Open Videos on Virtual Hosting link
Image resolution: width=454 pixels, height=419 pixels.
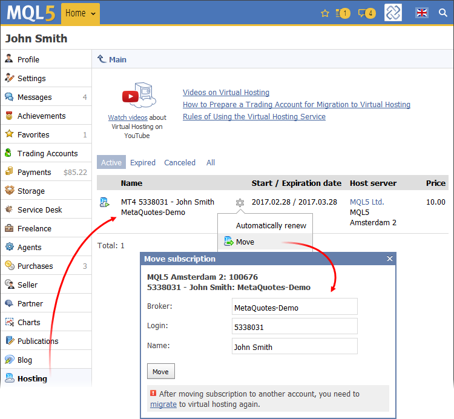226,93
